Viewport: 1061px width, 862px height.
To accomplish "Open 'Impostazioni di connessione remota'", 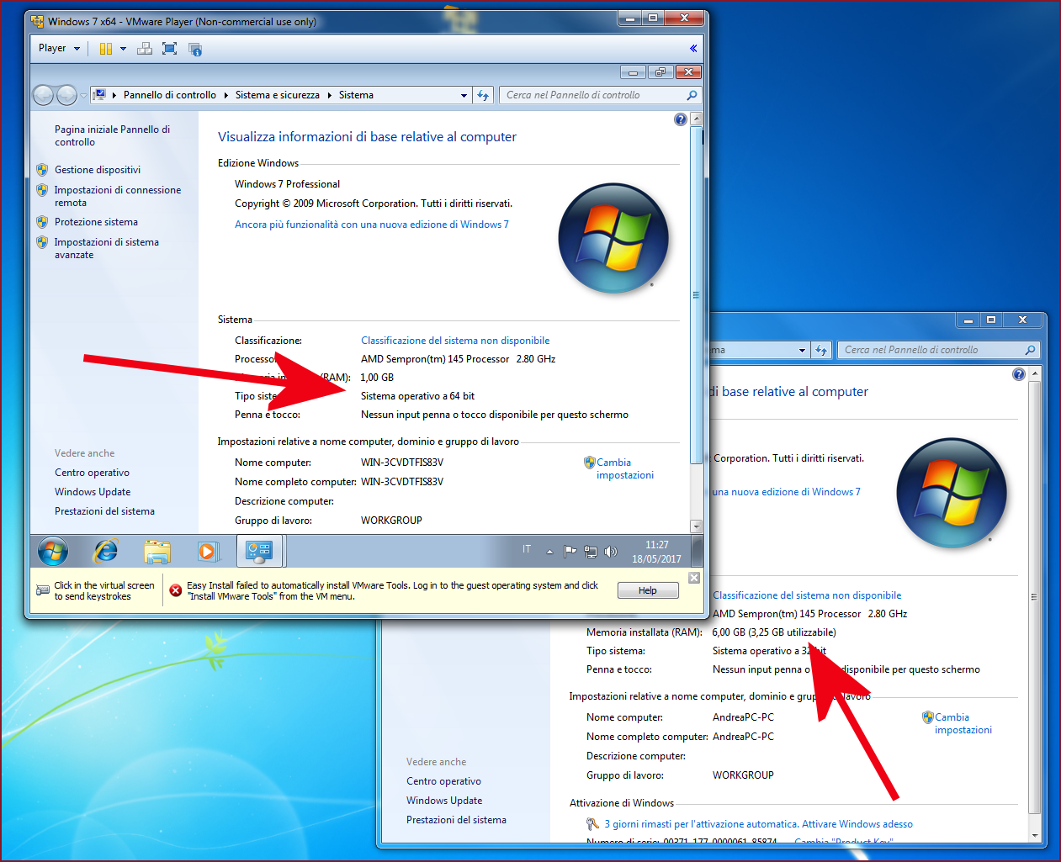I will (118, 196).
